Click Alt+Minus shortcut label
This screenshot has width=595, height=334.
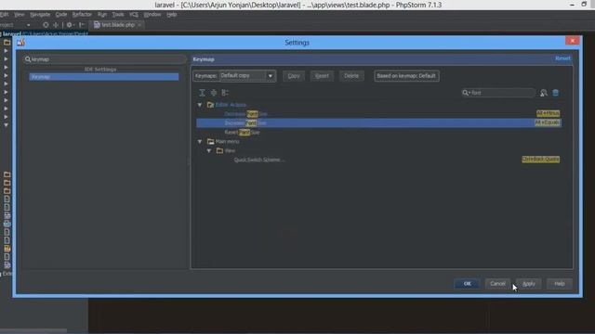548,113
